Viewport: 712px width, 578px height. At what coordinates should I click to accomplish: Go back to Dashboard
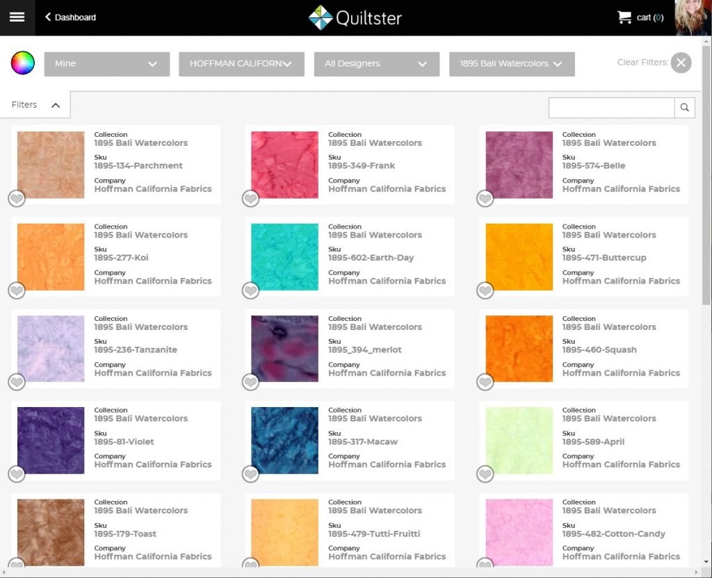click(x=70, y=17)
